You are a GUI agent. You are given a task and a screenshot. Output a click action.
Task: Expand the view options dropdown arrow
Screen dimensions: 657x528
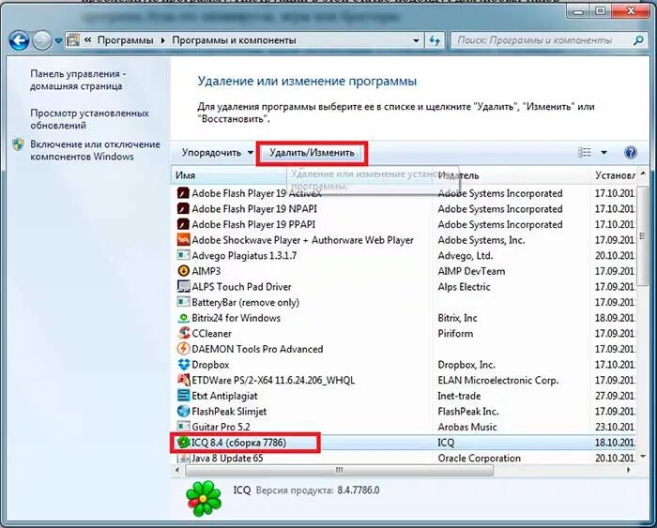604,153
